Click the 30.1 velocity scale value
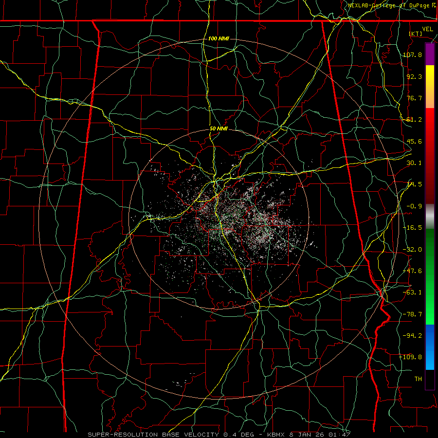 pos(414,163)
